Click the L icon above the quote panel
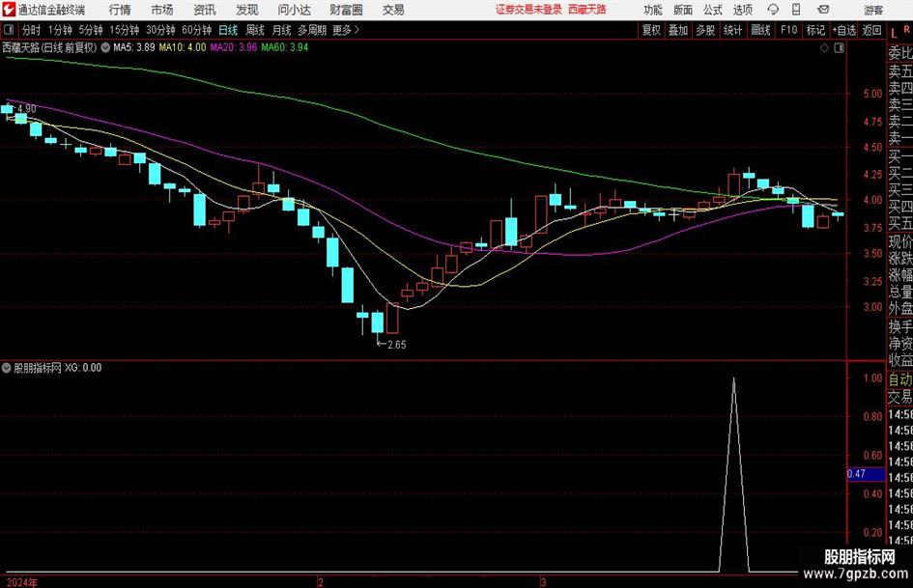The image size is (913, 588). click(894, 33)
